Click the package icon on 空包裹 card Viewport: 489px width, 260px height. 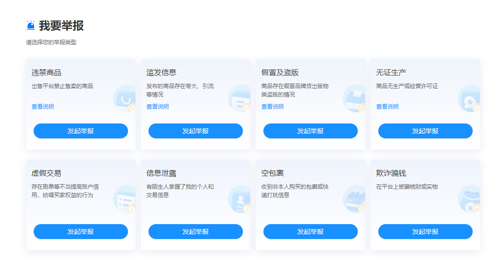coord(354,199)
